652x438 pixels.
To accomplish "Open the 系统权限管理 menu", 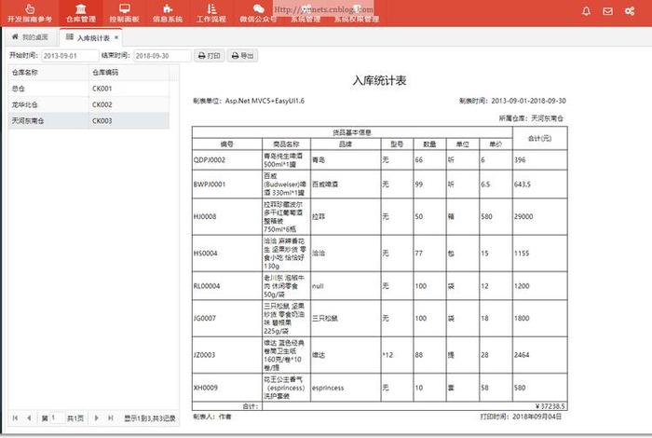I will [357, 13].
